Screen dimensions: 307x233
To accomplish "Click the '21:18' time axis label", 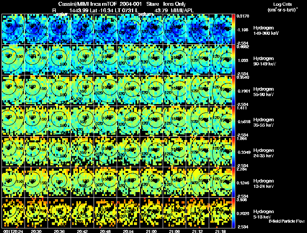I will point(220,231).
